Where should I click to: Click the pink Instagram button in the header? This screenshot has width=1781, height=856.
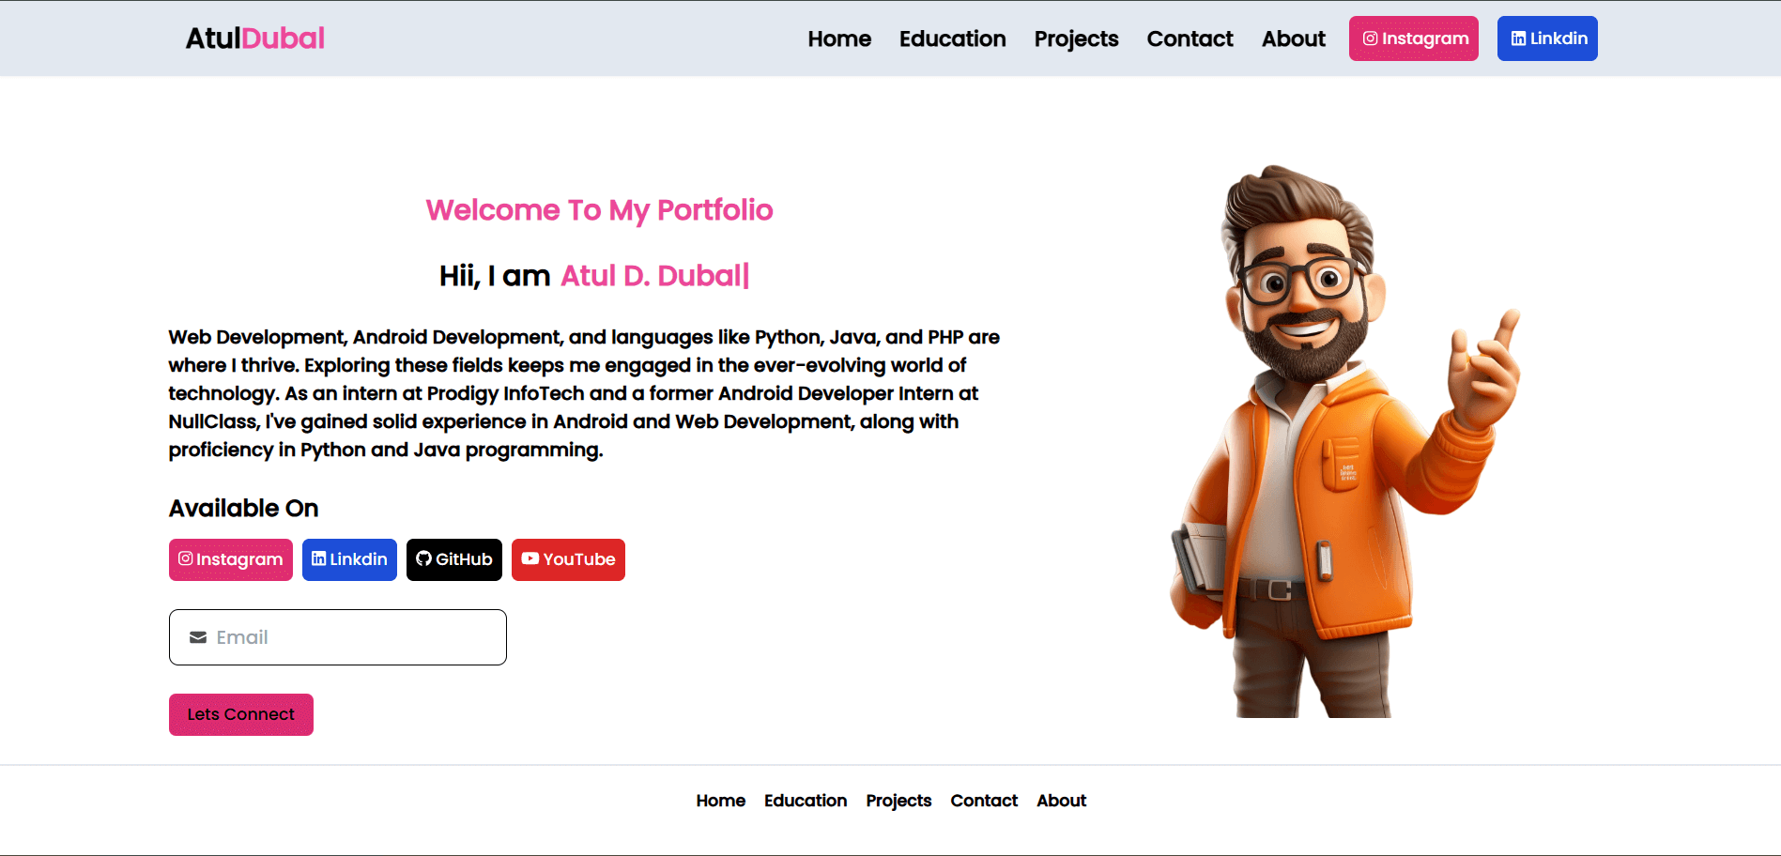[x=1413, y=38]
